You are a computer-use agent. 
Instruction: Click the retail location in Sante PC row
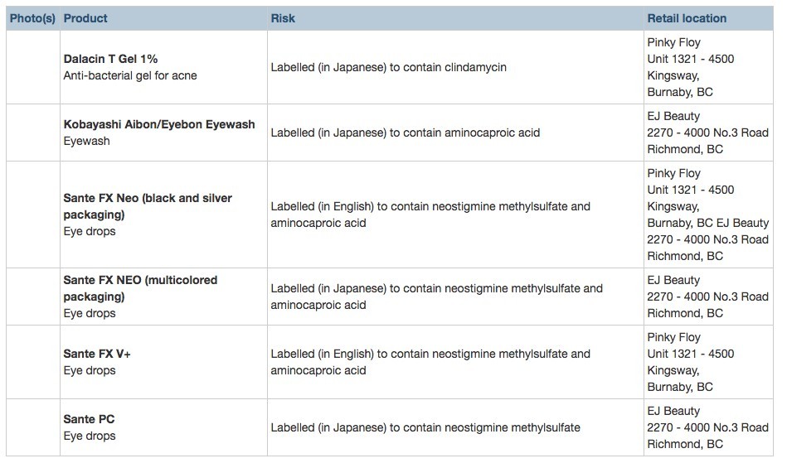click(707, 428)
